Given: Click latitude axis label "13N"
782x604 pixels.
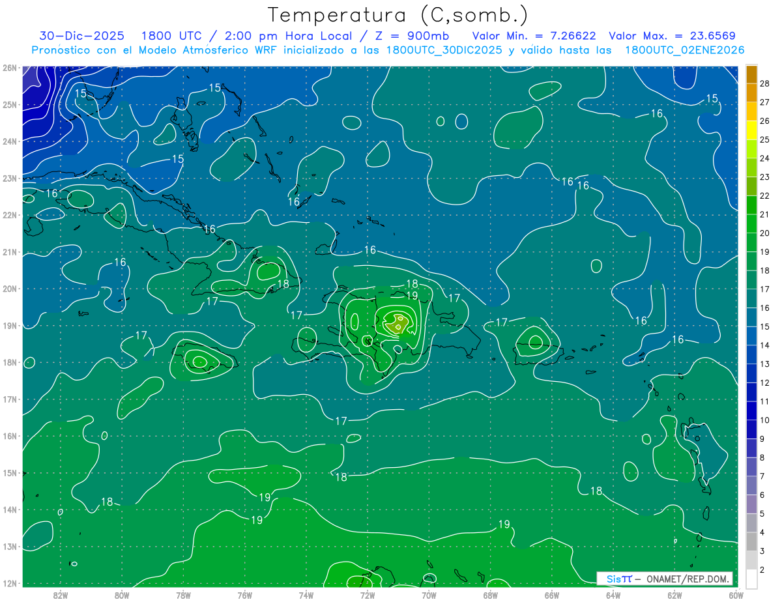Looking at the screenshot, I should pos(9,546).
